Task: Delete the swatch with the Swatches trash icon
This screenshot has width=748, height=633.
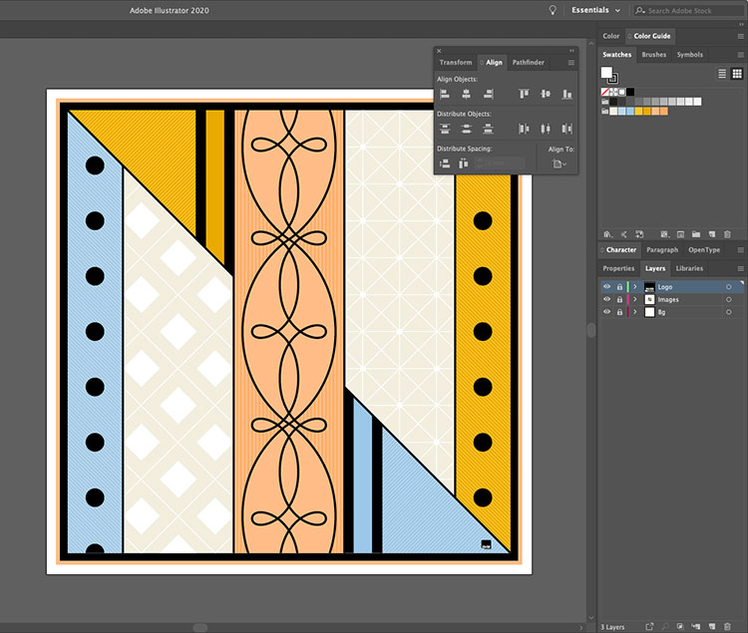Action: click(x=727, y=234)
